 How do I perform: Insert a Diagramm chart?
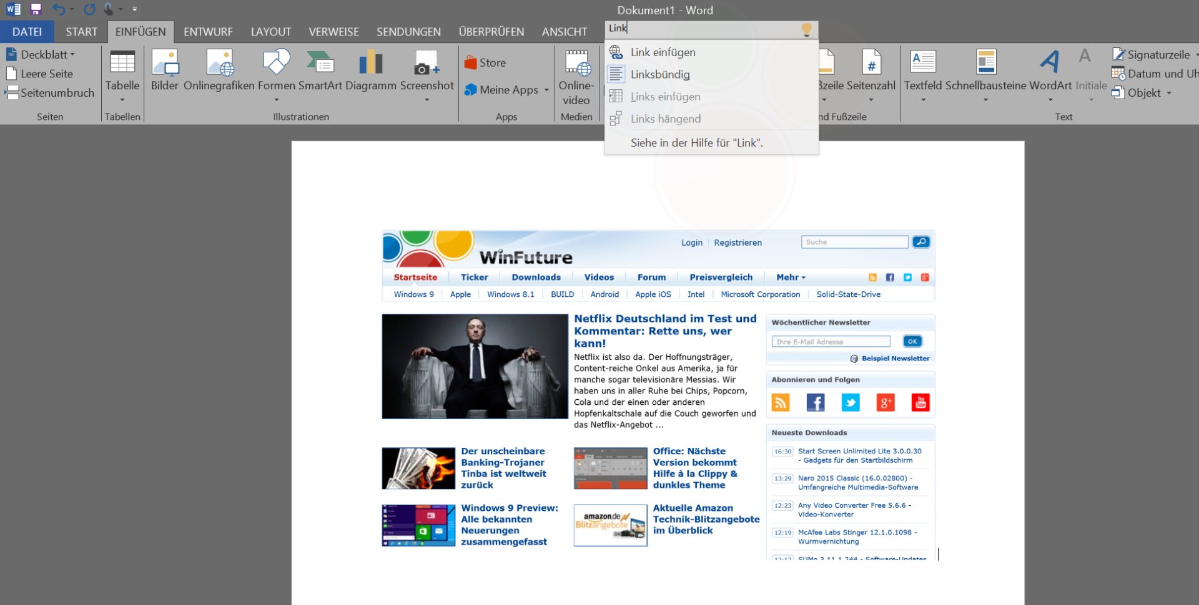point(371,70)
